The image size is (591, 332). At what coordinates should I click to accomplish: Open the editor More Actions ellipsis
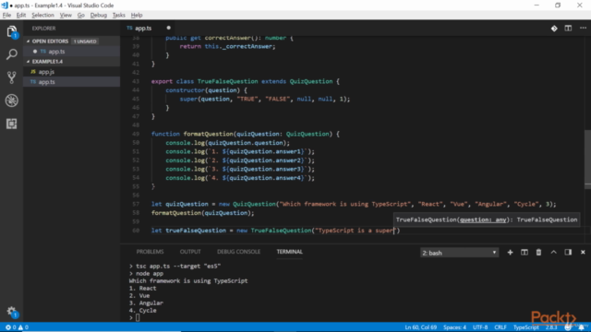[583, 29]
